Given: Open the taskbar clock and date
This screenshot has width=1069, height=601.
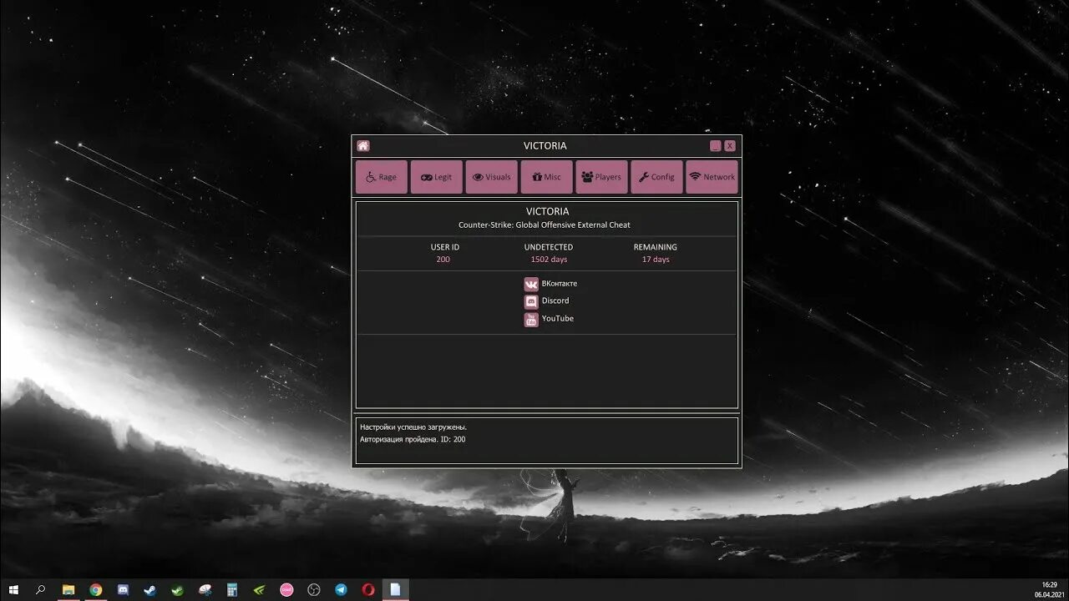Looking at the screenshot, I should click(x=1049, y=589).
